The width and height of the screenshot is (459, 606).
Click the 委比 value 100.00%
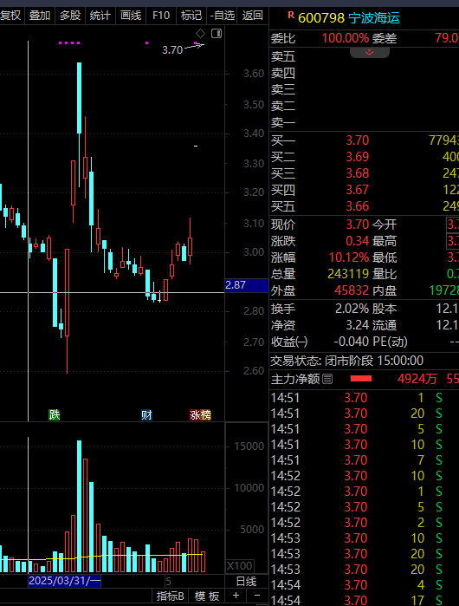[x=346, y=38]
